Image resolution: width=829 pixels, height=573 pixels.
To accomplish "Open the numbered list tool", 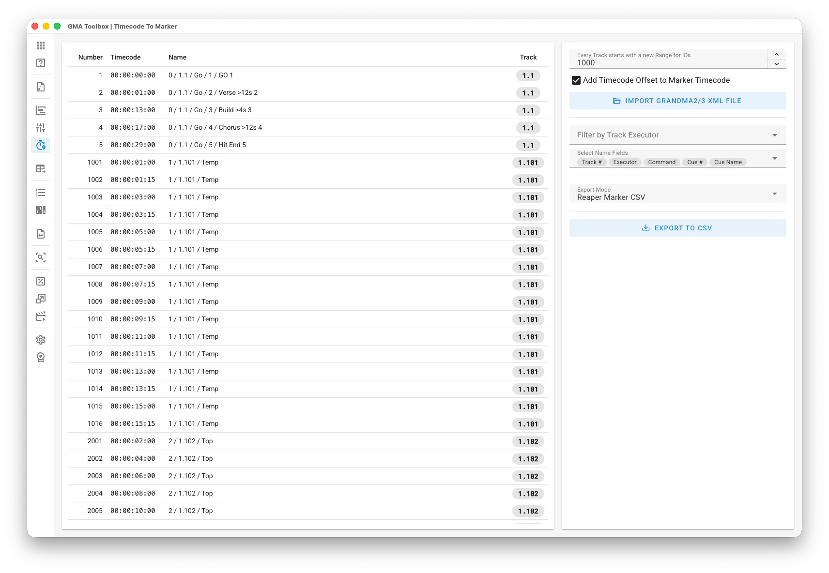I will [x=41, y=193].
